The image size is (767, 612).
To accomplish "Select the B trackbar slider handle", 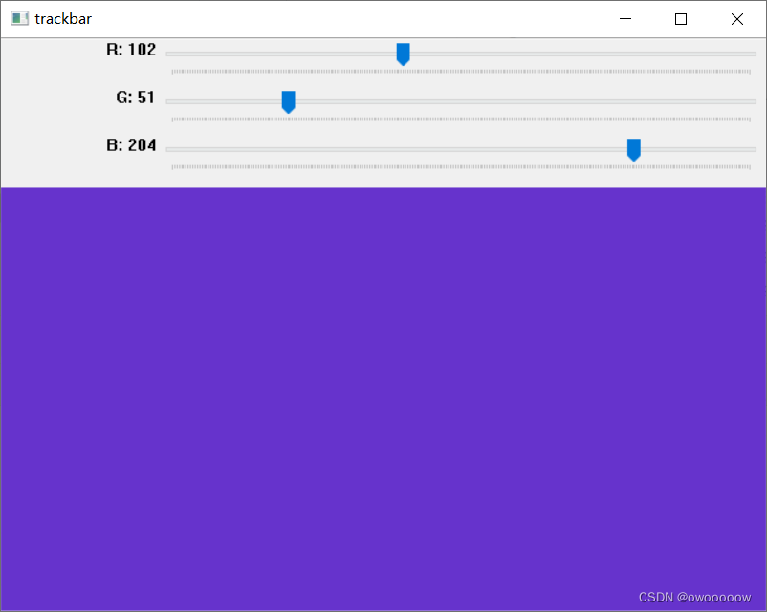I will click(633, 149).
